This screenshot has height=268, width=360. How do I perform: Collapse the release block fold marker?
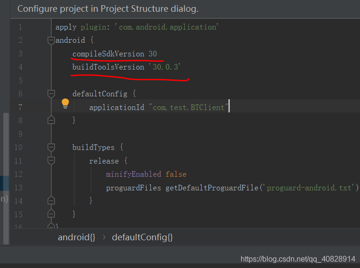(x=51, y=161)
